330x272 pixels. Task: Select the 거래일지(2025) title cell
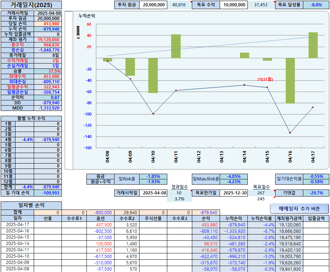pos(31,5)
